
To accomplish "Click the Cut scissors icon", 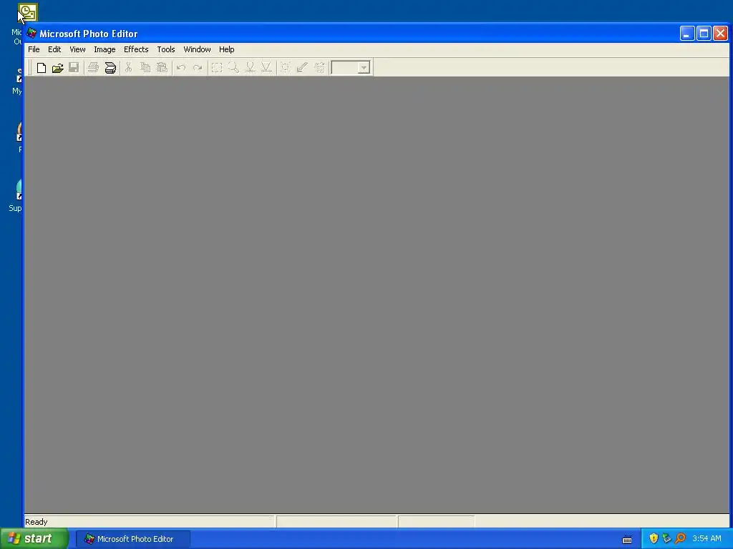I will 129,68.
